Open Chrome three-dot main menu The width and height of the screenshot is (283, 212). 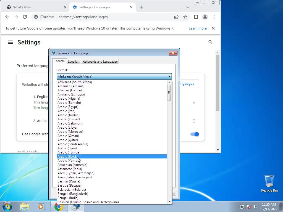pos(214,17)
